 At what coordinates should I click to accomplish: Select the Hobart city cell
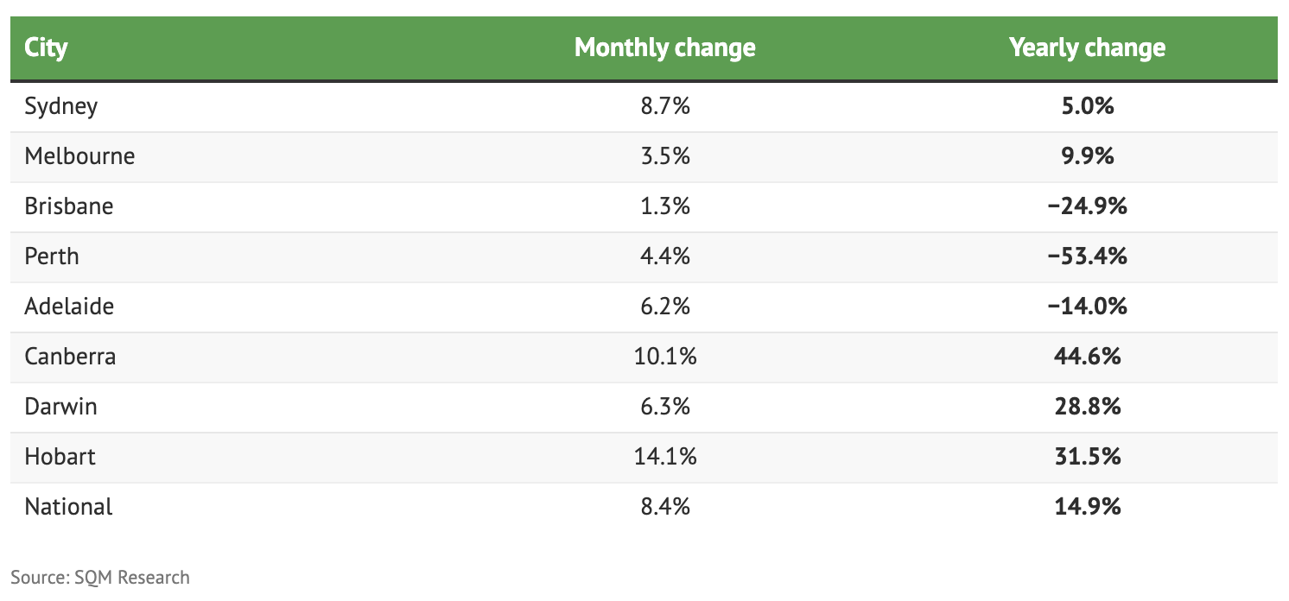(60, 457)
